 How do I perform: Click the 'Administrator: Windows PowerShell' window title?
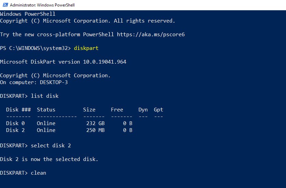42,5
